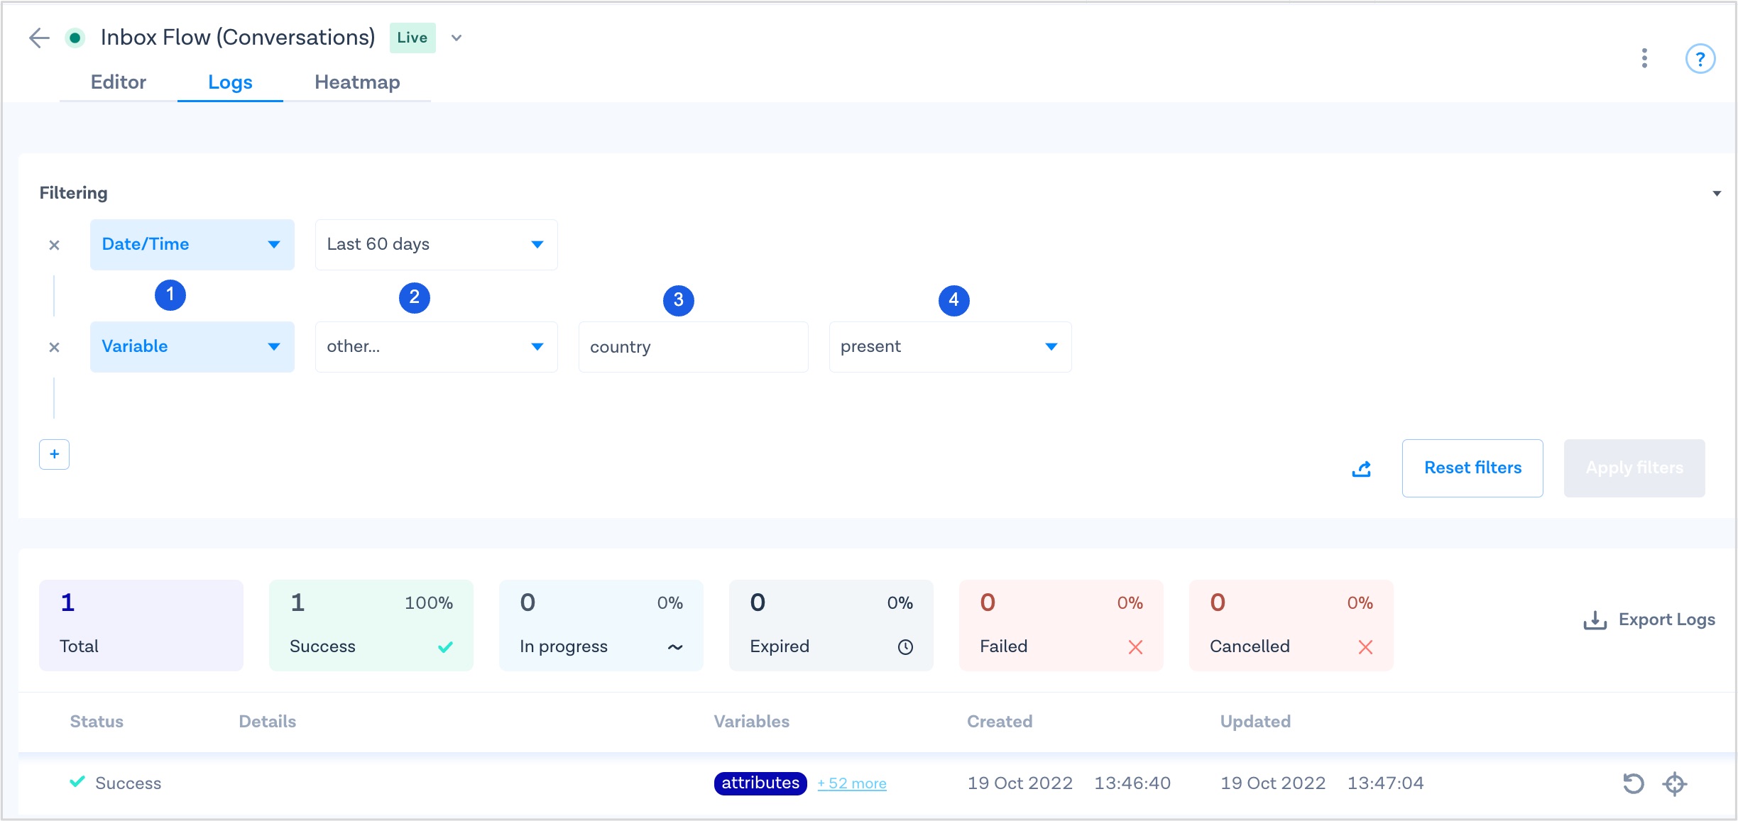Click the share filters icon

pyautogui.click(x=1361, y=469)
